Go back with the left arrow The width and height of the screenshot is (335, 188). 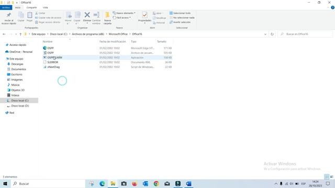4,34
